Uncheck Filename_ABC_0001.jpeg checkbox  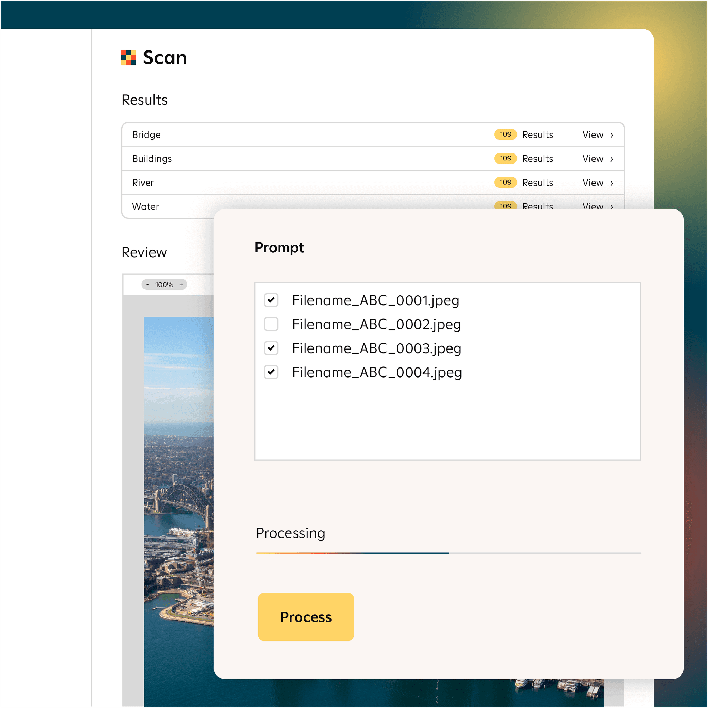click(x=271, y=300)
